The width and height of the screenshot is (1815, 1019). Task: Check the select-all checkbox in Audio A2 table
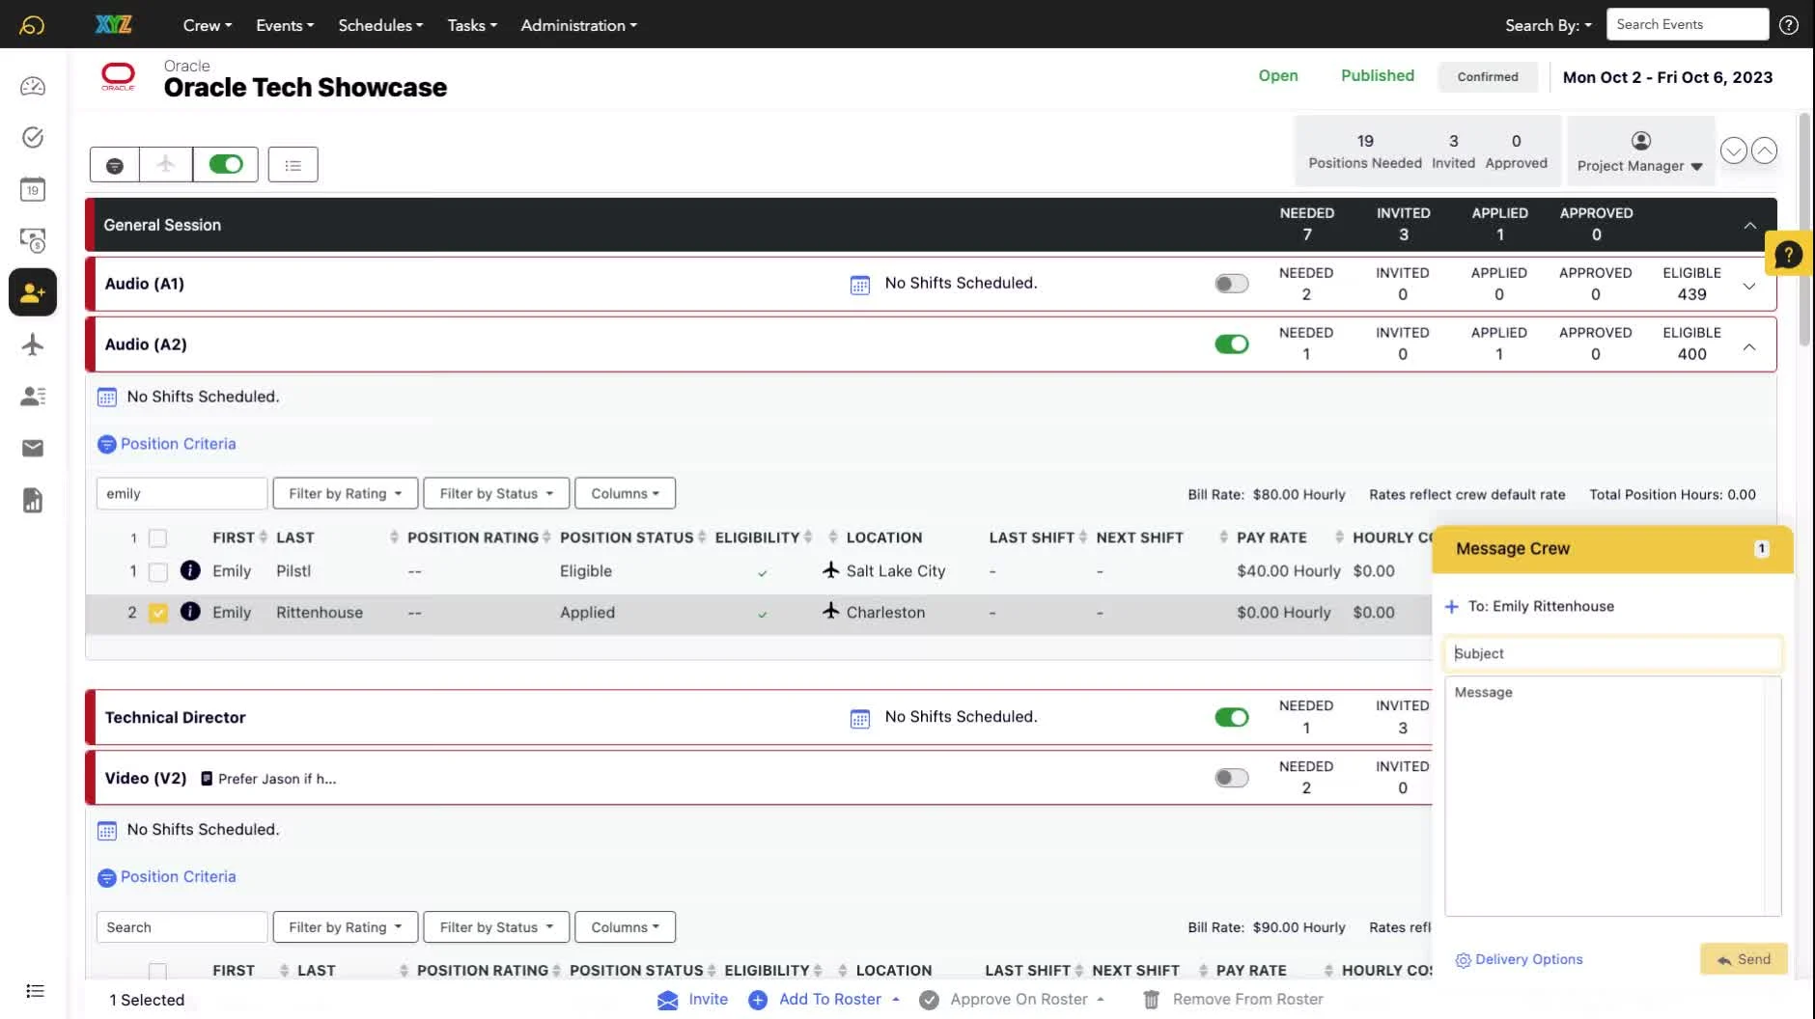click(x=158, y=538)
